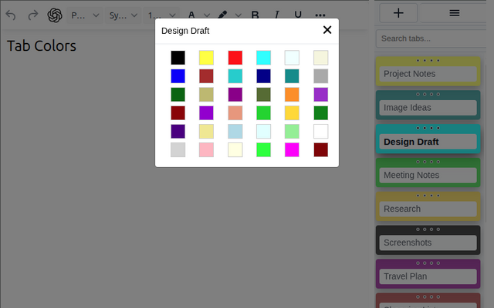Pick the pure white color swatch

321,132
